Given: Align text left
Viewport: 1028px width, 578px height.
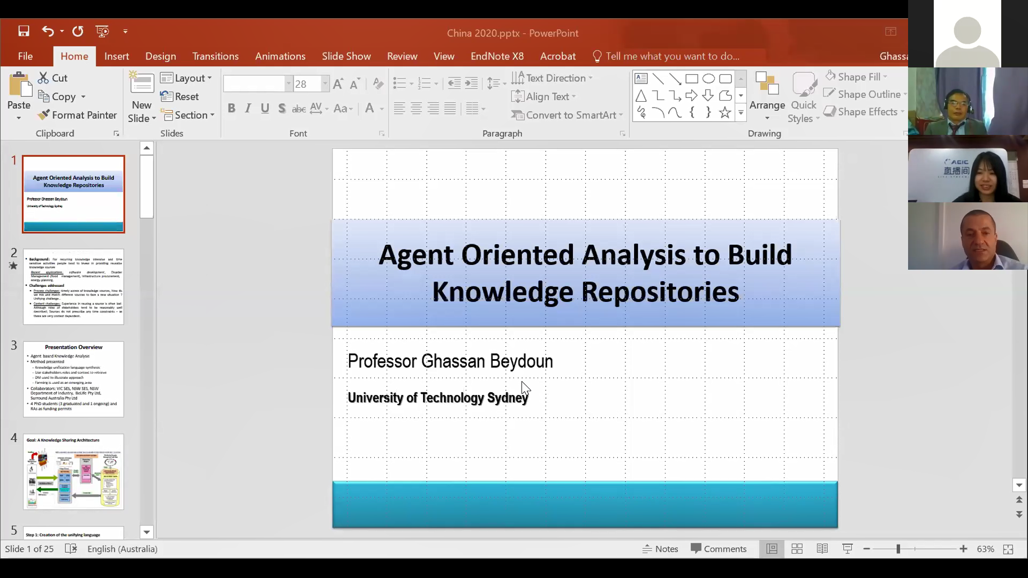Looking at the screenshot, I should (399, 109).
